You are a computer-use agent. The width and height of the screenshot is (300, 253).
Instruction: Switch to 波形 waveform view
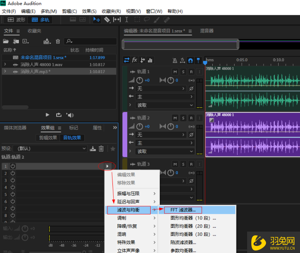click(16, 20)
